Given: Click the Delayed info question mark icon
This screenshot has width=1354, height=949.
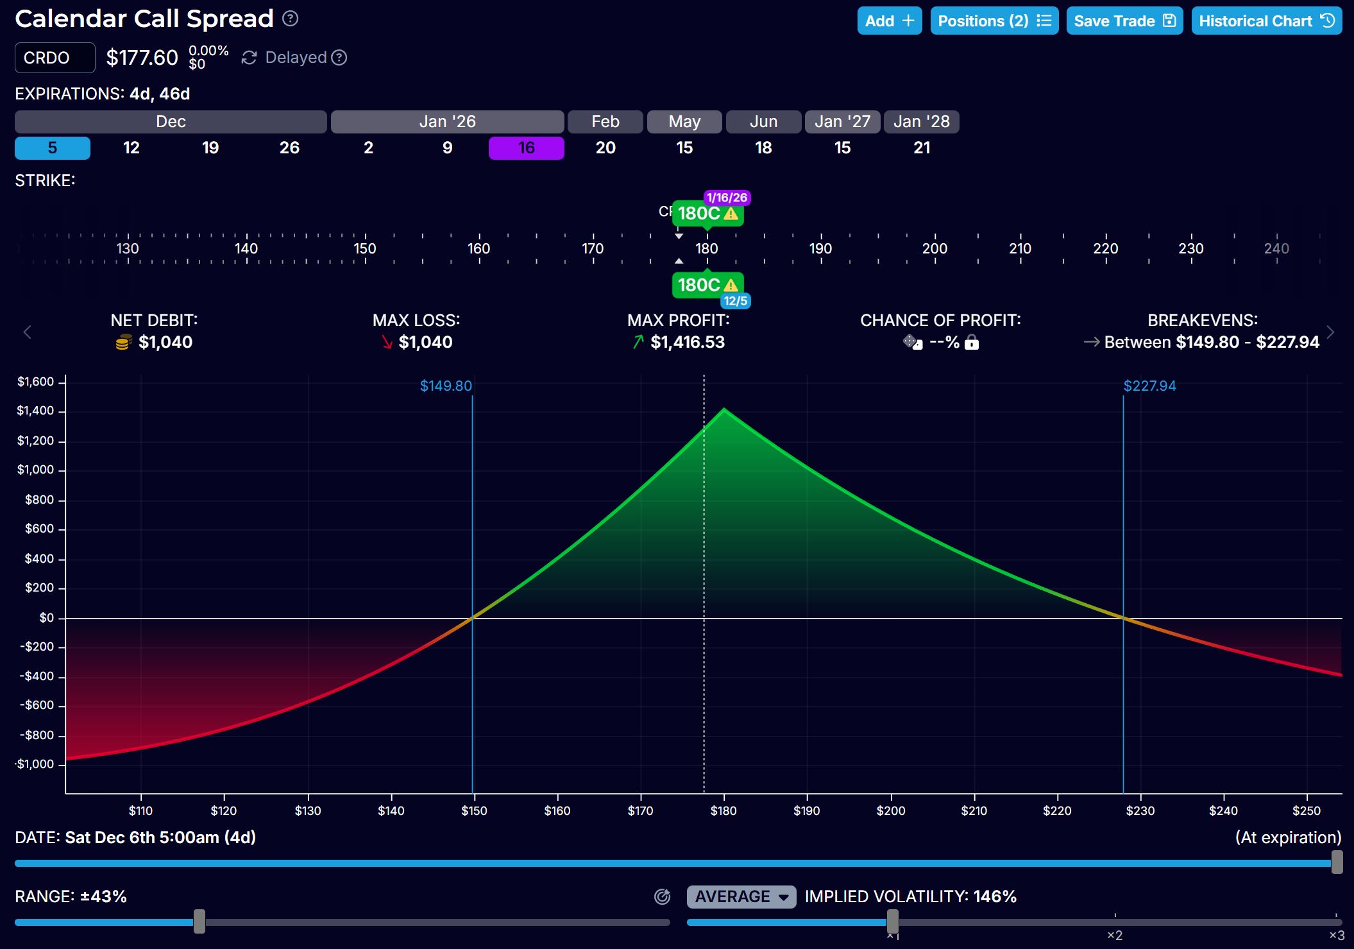Looking at the screenshot, I should (339, 58).
